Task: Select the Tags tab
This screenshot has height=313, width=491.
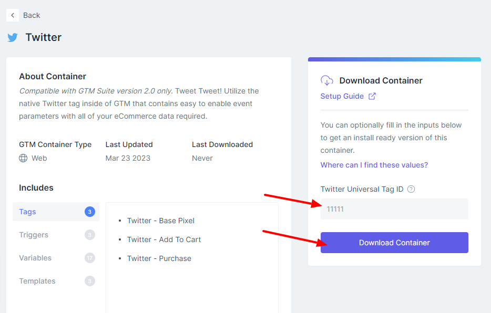Action: click(56, 212)
